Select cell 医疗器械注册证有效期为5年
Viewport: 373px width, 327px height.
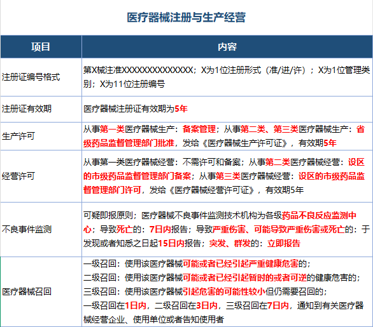[227, 109]
